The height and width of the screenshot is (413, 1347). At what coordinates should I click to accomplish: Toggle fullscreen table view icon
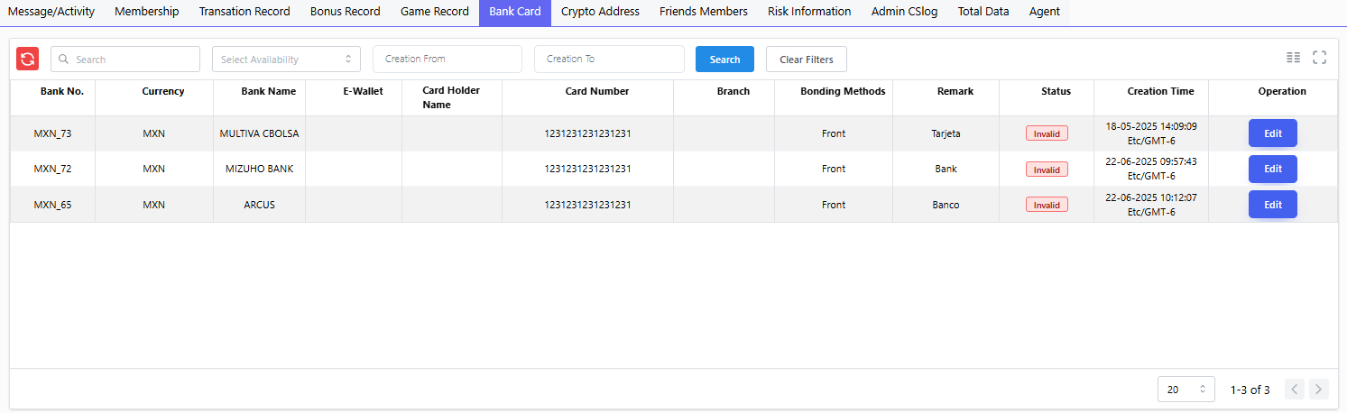tap(1319, 58)
